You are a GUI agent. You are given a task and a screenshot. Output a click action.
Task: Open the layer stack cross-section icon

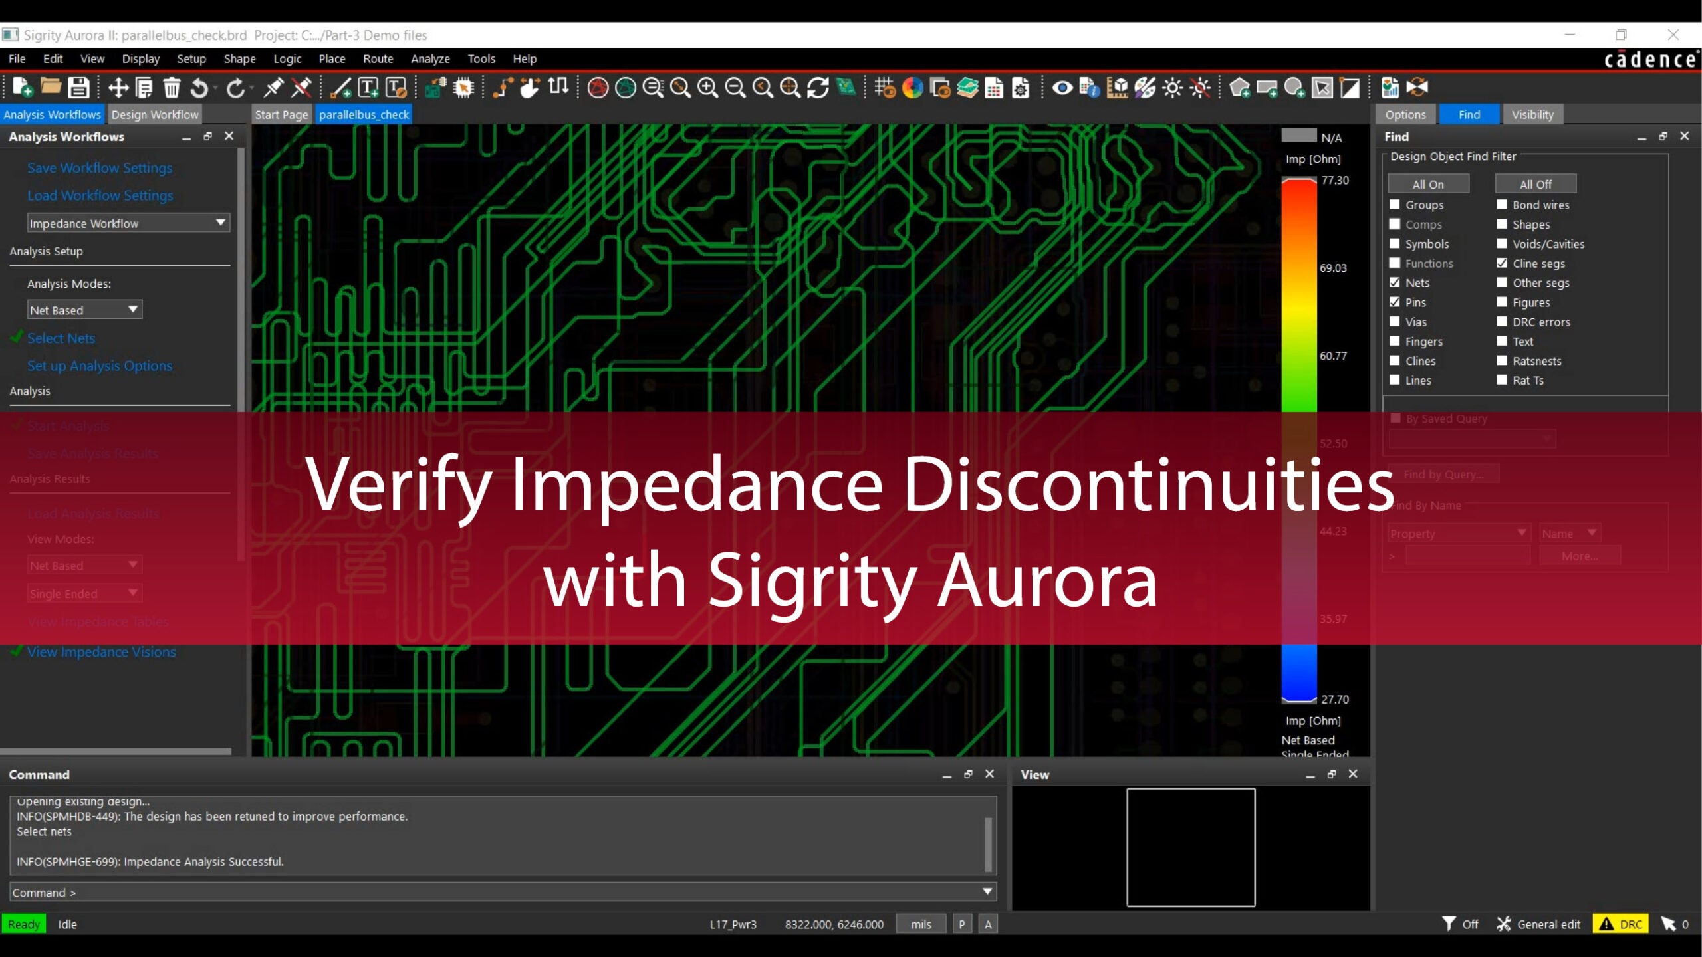(x=967, y=87)
